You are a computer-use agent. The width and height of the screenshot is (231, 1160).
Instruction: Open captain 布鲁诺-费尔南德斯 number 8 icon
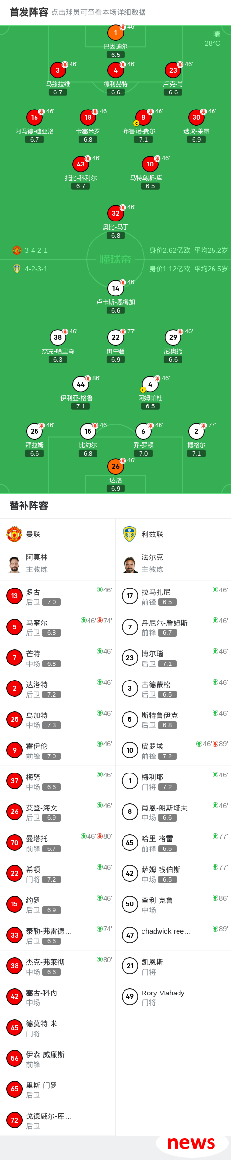click(143, 117)
